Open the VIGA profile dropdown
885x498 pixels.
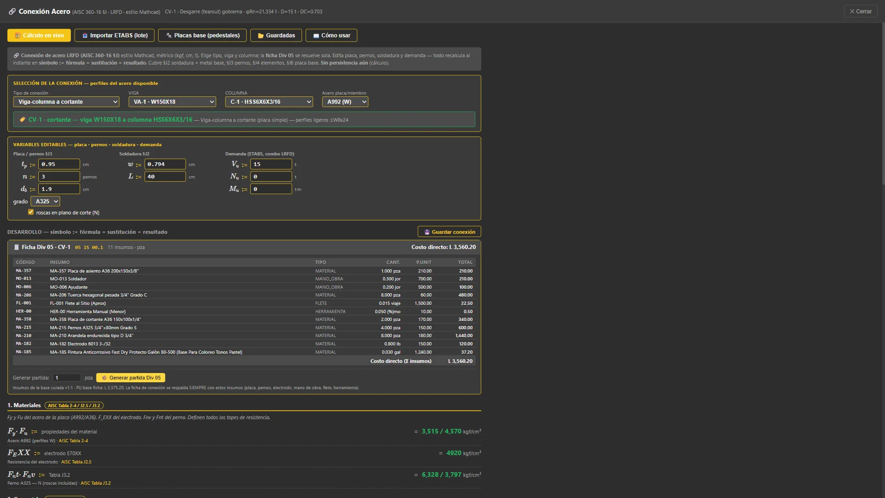(172, 102)
